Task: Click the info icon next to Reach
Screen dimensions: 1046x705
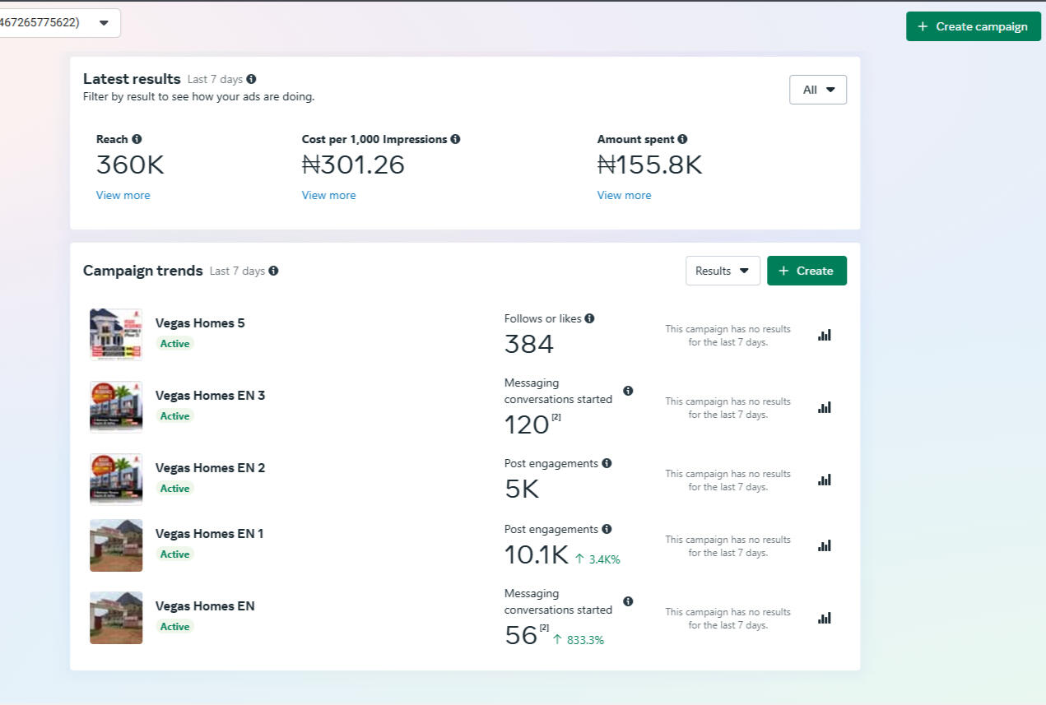Action: click(x=137, y=139)
